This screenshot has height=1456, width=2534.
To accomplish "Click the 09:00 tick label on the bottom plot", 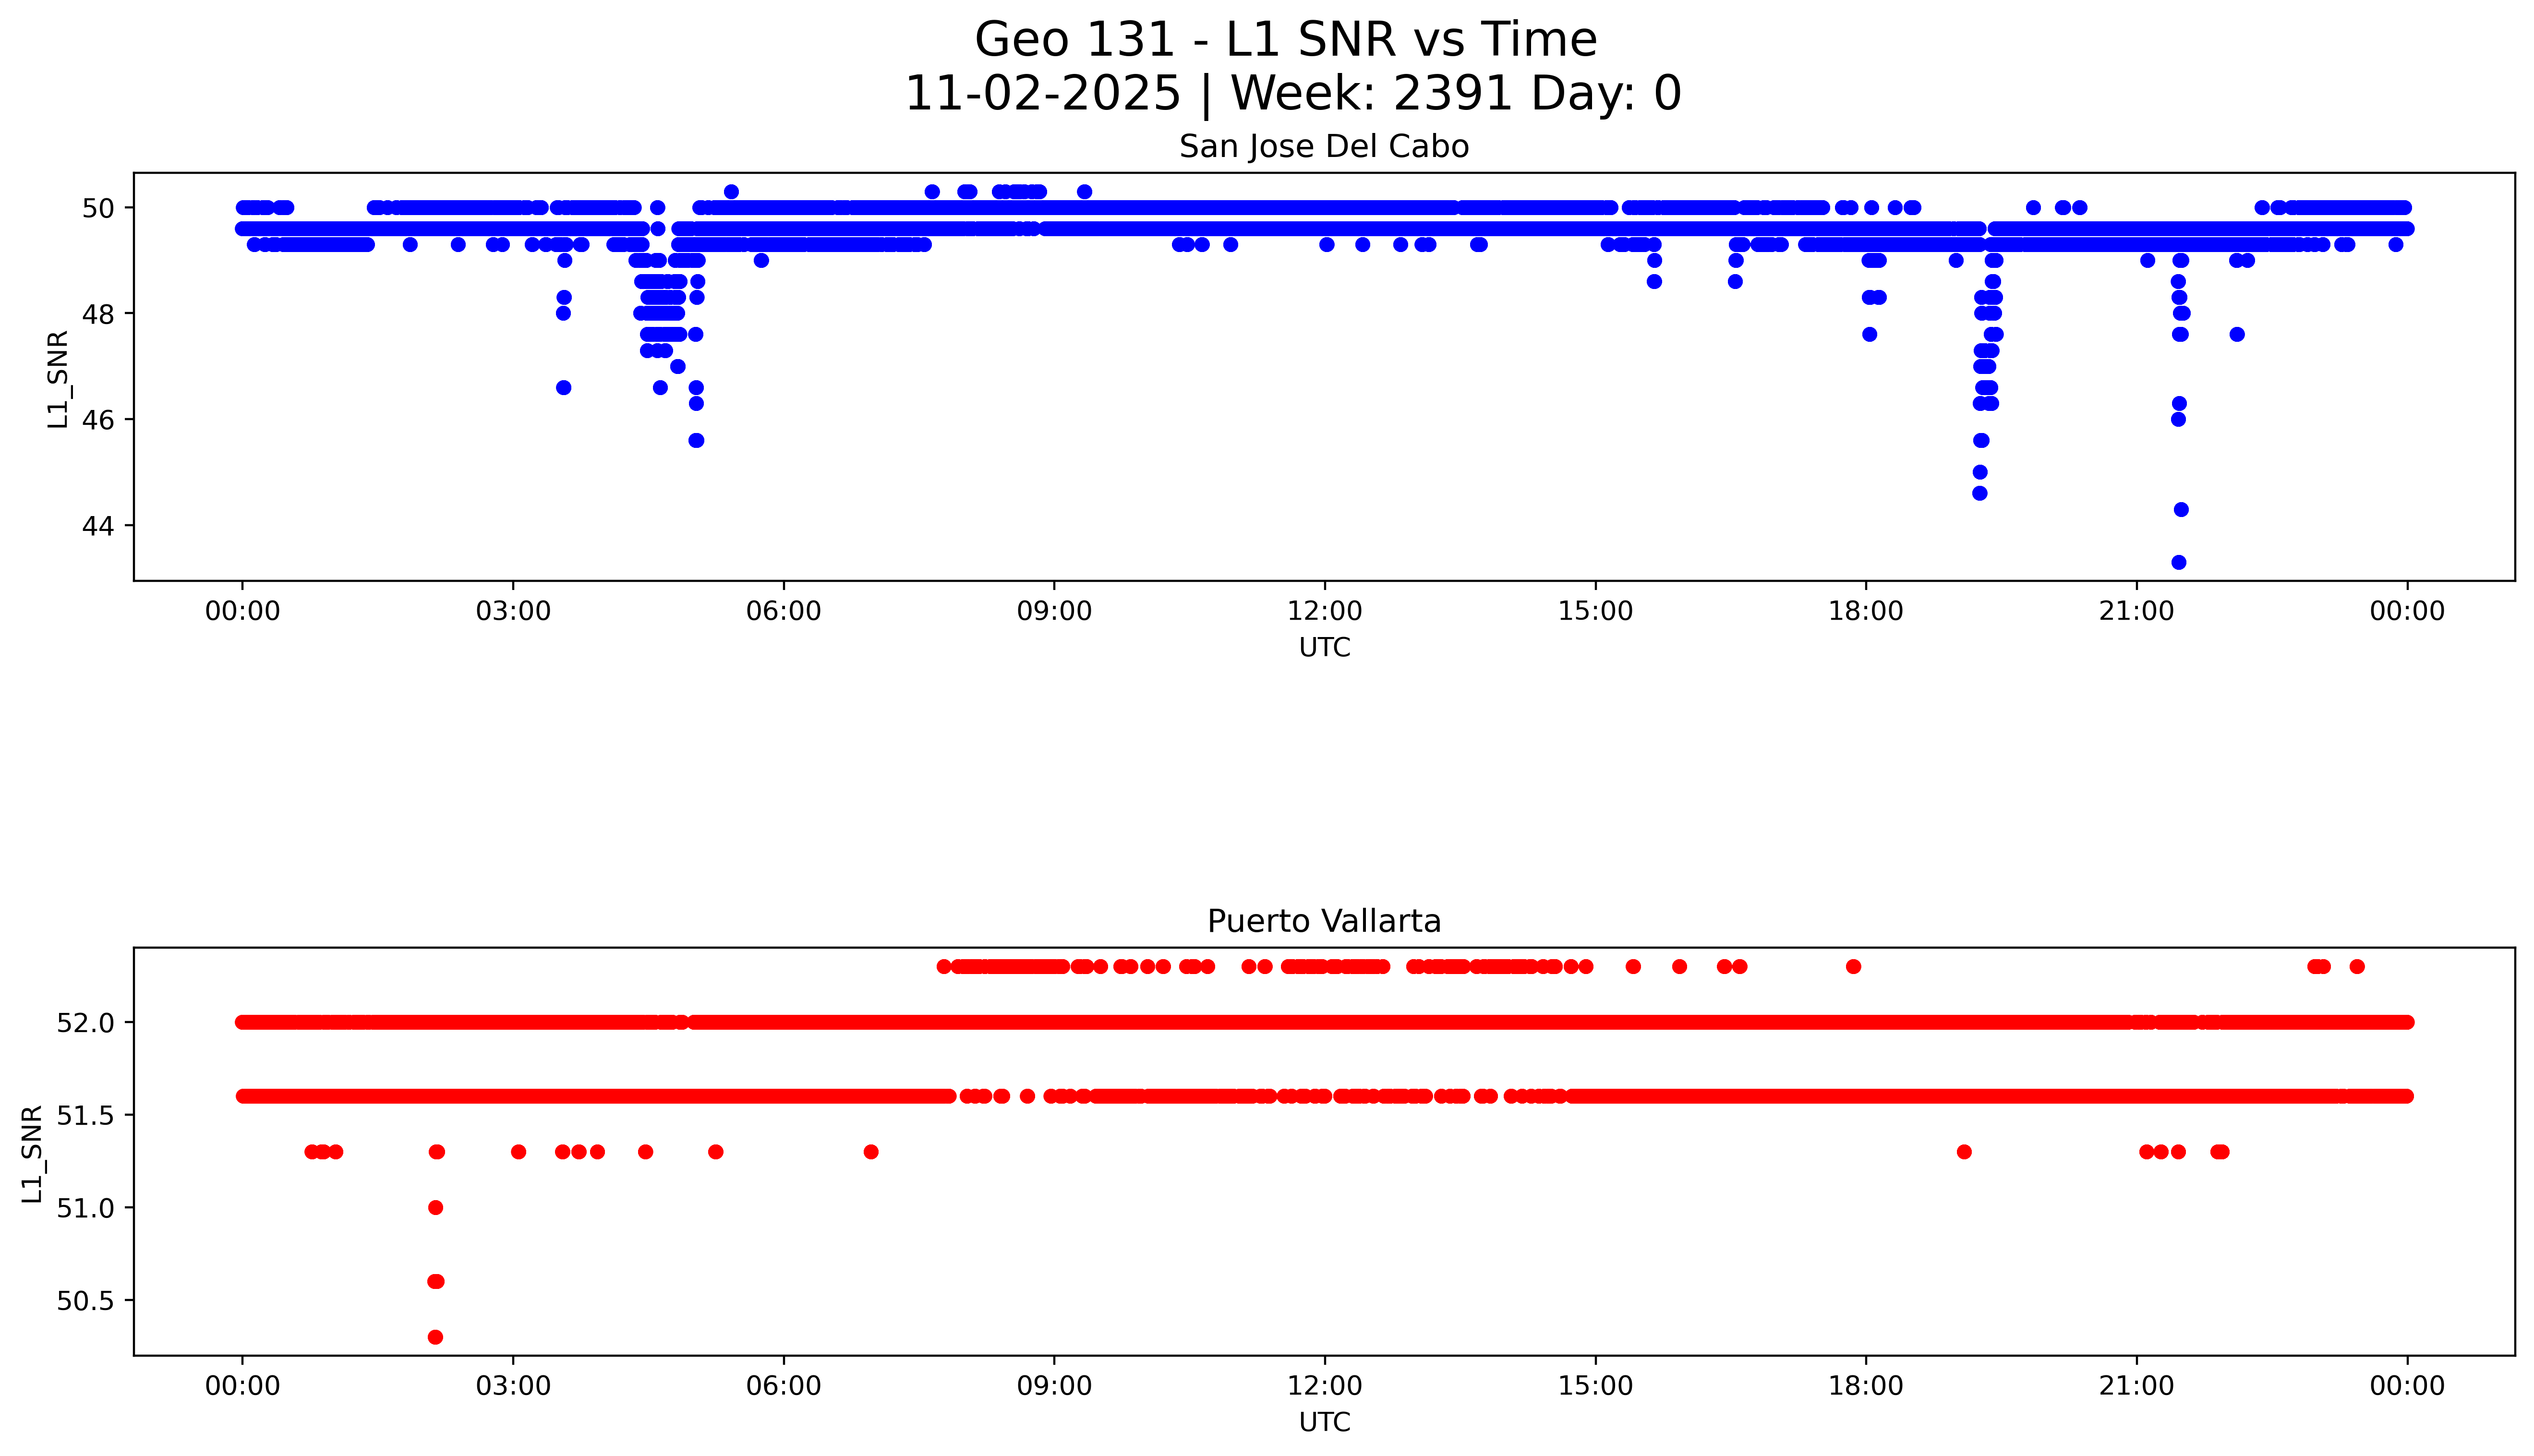I will (x=1054, y=1386).
